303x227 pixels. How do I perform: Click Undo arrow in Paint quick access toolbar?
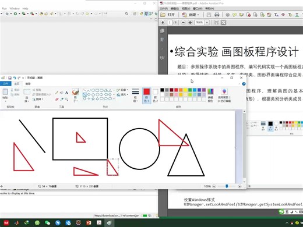15,78
